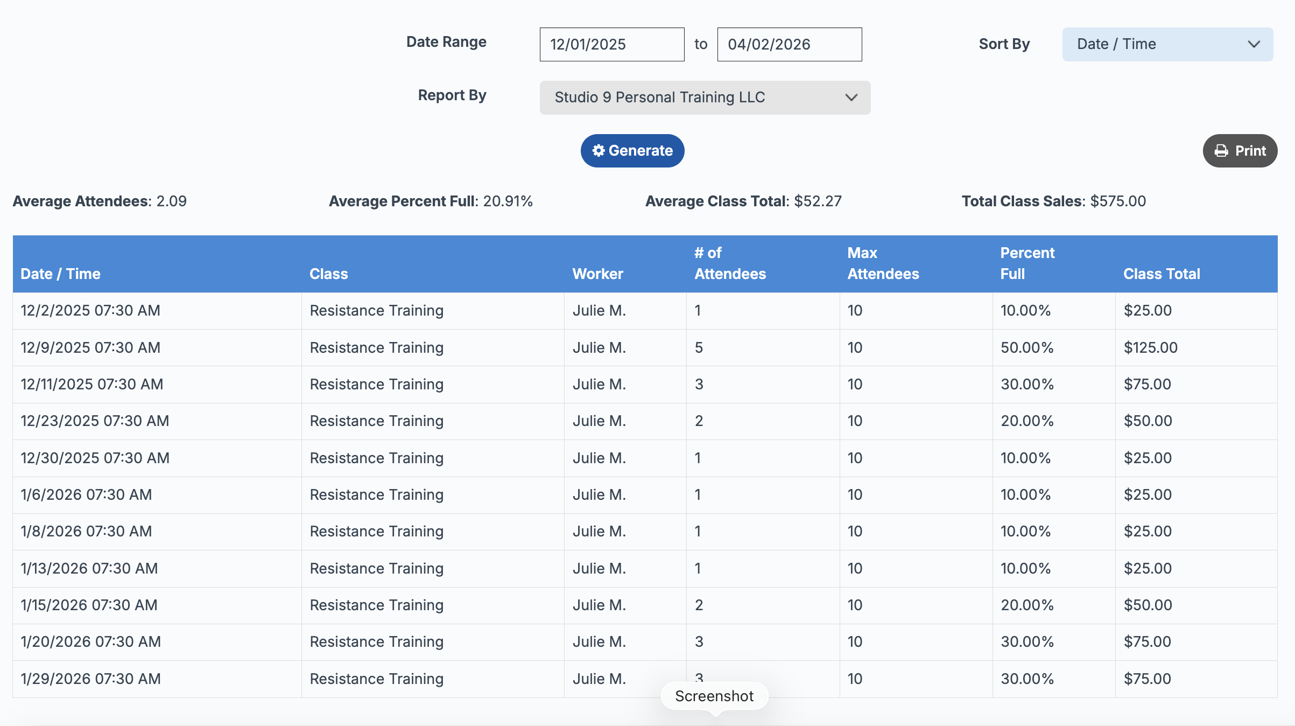Click the $125.00 class total cell
1295x726 pixels.
coord(1150,347)
